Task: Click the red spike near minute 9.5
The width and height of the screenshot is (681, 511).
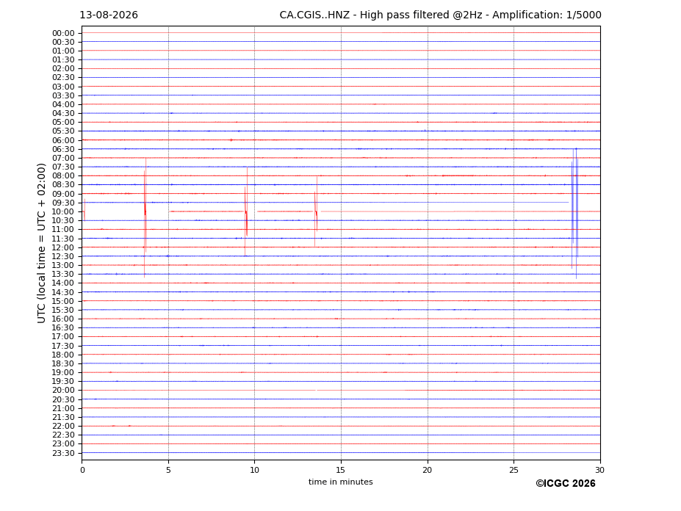Action: [x=246, y=212]
